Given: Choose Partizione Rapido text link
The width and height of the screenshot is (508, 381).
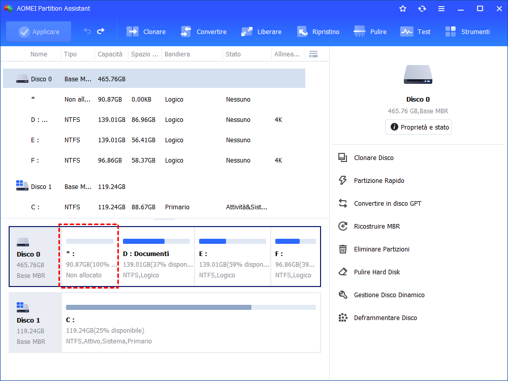Looking at the screenshot, I should 379,180.
